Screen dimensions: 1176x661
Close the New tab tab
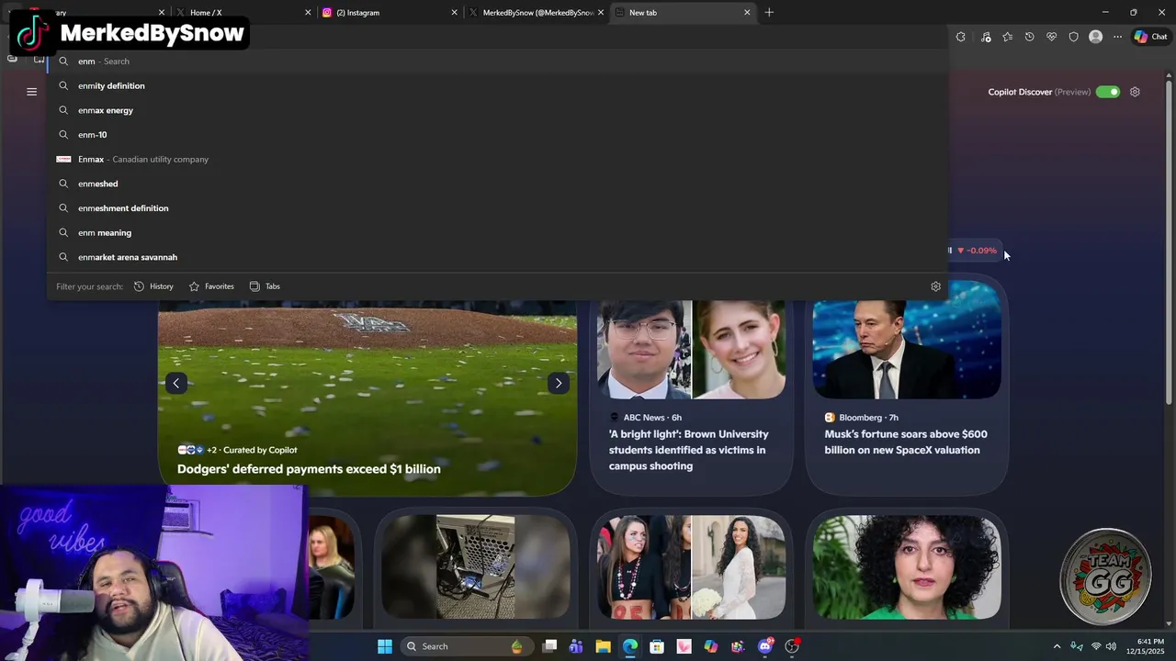(747, 13)
